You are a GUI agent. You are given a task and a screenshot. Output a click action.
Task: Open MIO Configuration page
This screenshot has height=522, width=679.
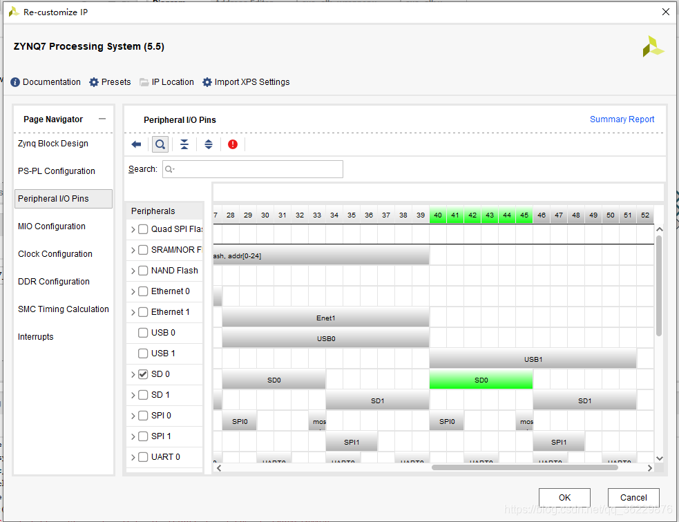(52, 226)
